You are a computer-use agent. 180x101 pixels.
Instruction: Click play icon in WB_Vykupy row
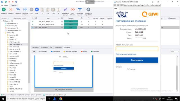[x=33, y=27]
